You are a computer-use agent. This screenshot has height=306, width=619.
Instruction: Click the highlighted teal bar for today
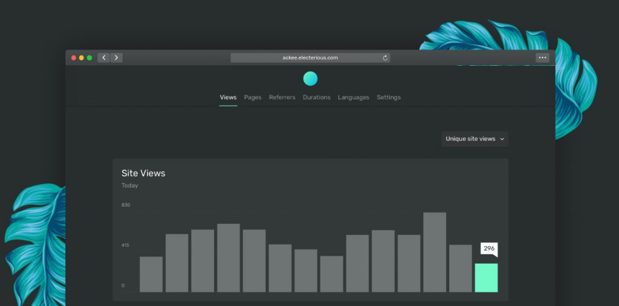[486, 278]
